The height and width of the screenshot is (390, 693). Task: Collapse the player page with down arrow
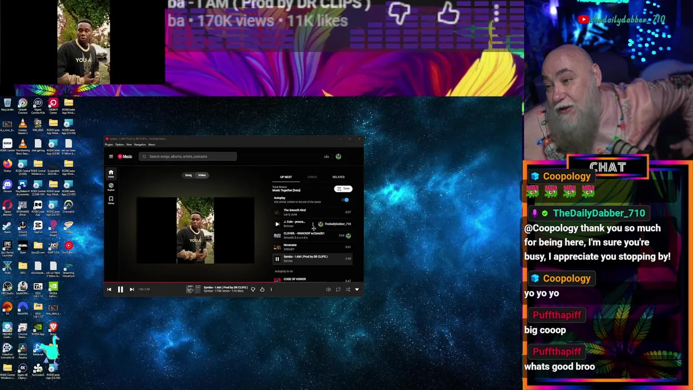[357, 289]
